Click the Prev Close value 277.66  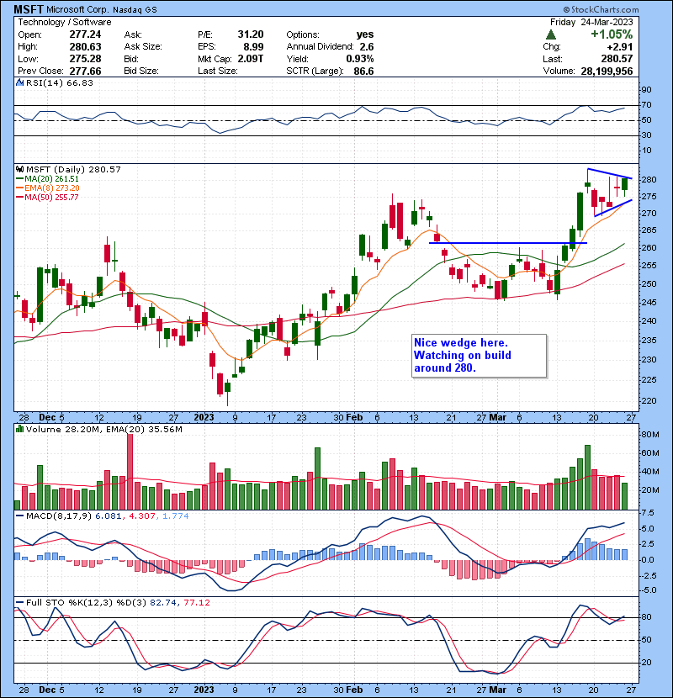click(x=85, y=71)
